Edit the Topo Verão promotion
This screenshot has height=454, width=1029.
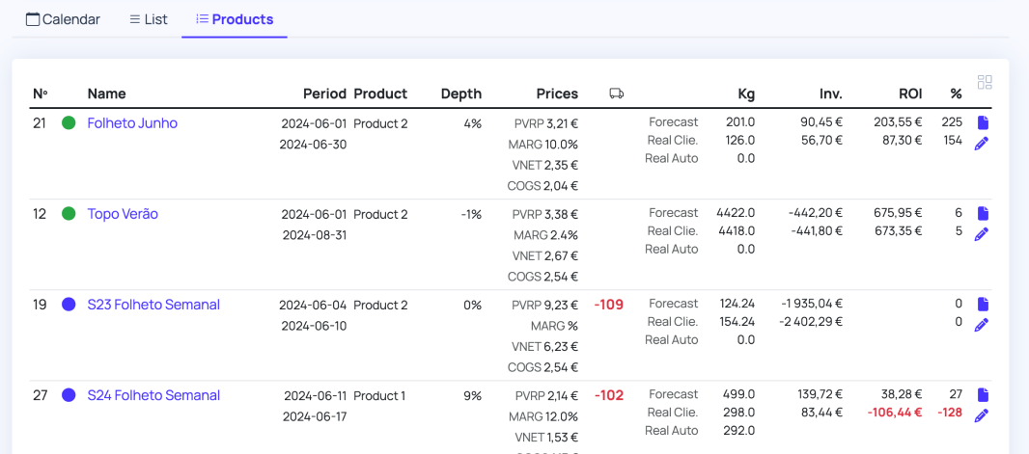pos(982,234)
